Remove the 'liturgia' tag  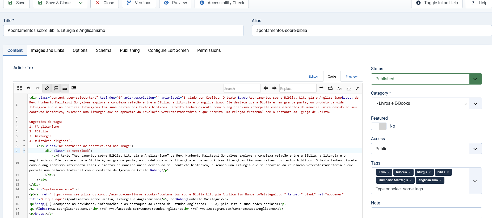430,172
